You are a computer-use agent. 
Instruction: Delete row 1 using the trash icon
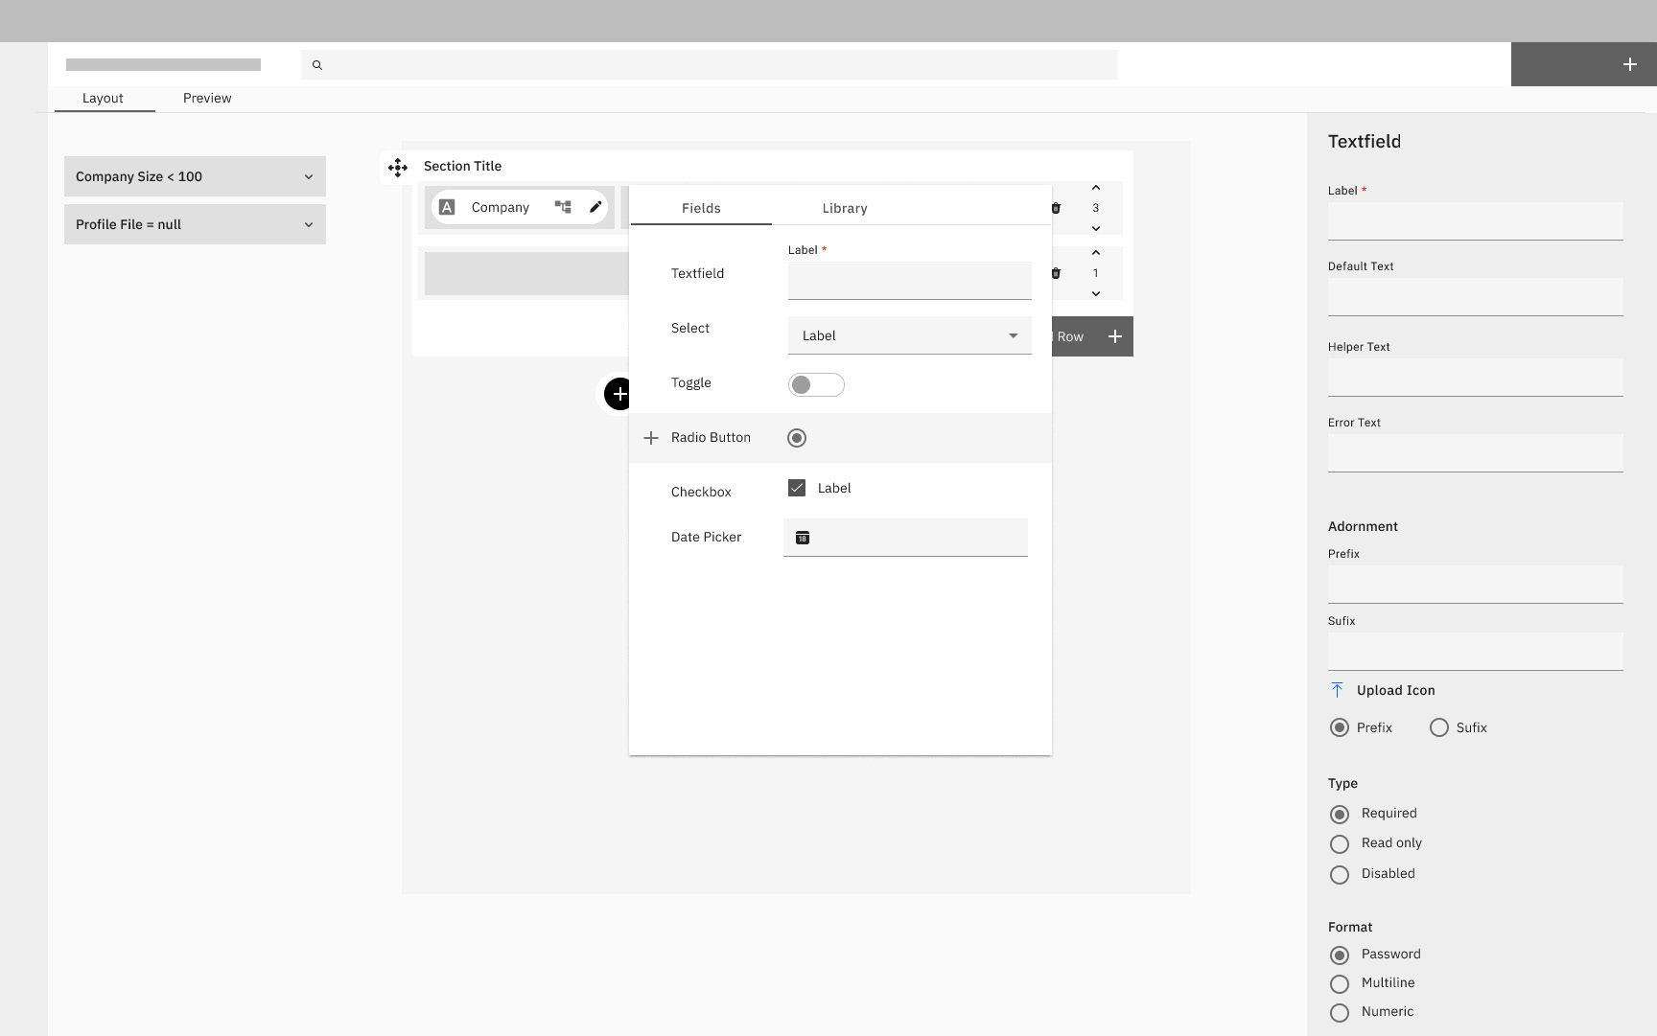[1056, 273]
